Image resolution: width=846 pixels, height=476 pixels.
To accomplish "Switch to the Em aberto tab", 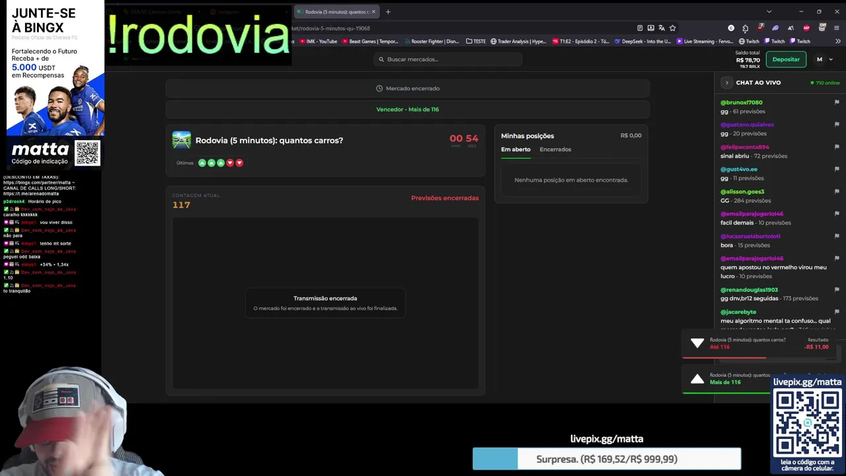I will tap(516, 149).
